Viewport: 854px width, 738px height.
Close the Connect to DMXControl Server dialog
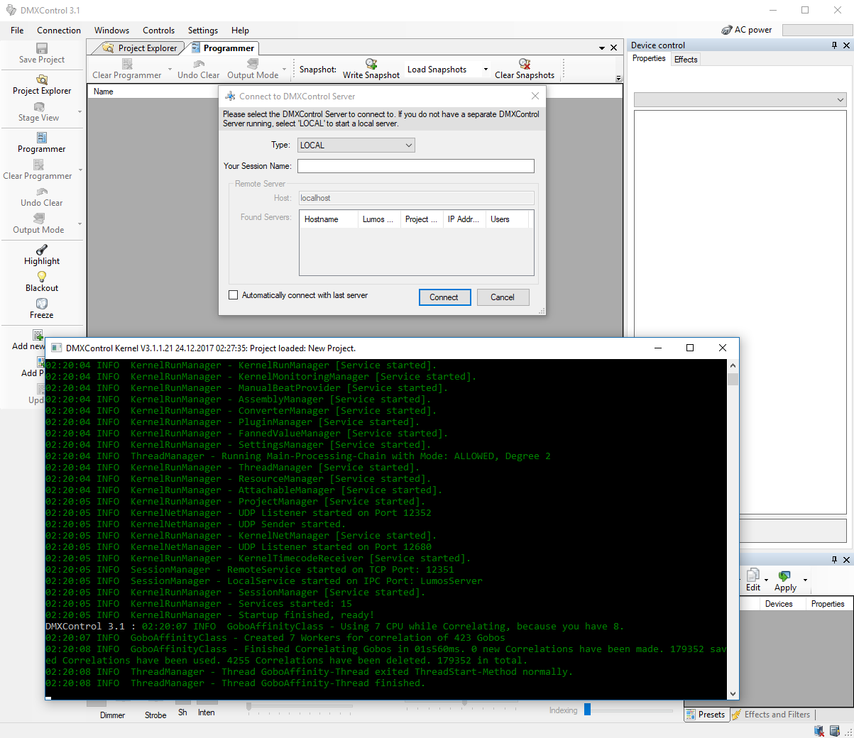click(x=535, y=96)
